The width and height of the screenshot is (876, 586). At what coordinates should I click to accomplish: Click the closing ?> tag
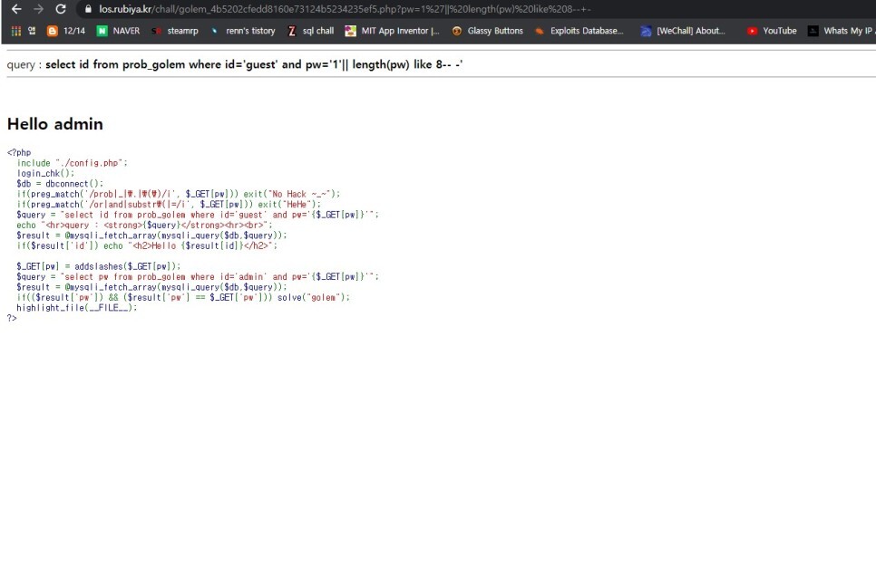click(x=12, y=318)
